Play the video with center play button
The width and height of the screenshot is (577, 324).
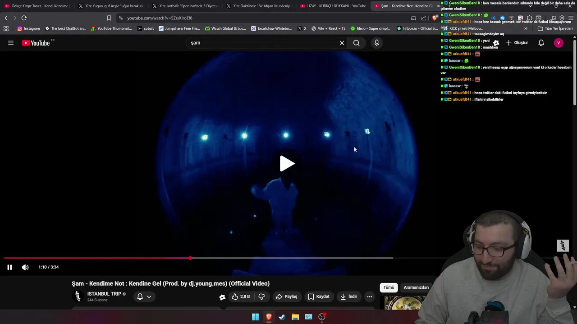tap(287, 163)
